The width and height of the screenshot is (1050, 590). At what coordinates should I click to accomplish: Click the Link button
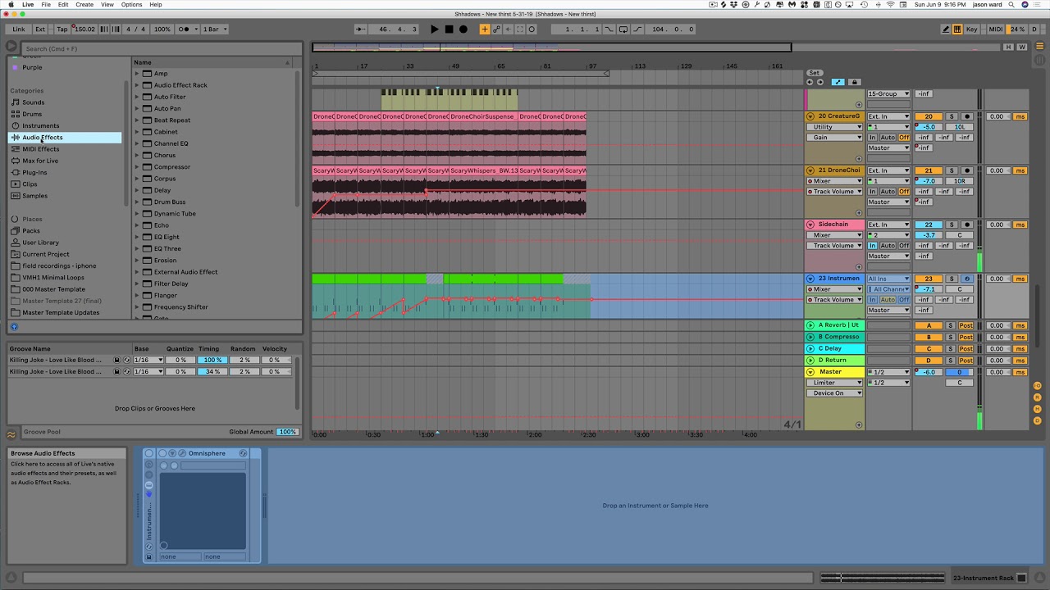pyautogui.click(x=19, y=29)
